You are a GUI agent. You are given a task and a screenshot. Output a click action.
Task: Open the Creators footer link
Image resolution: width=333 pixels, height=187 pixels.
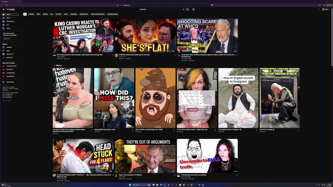point(11,89)
